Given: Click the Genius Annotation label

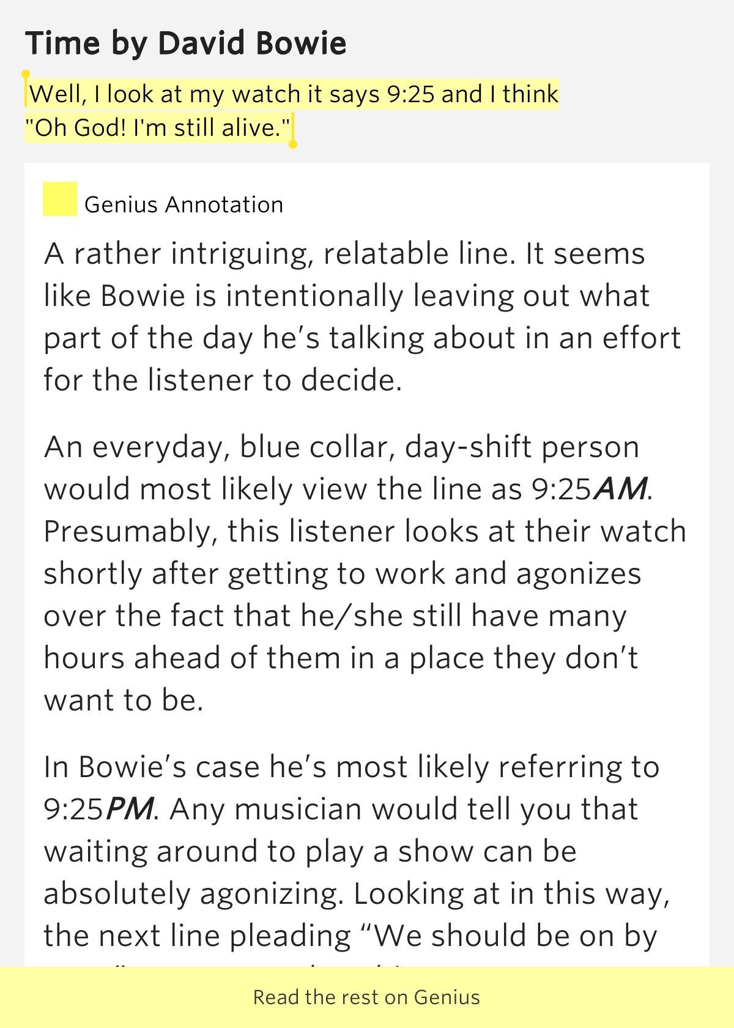Looking at the screenshot, I should 183,204.
